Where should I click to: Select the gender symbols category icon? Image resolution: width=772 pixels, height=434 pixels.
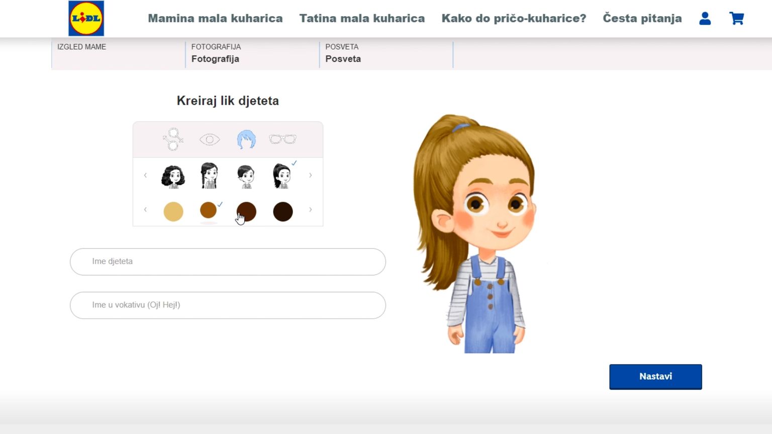173,140
